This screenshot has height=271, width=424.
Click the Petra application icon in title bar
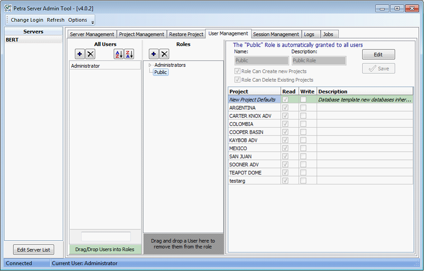8,8
